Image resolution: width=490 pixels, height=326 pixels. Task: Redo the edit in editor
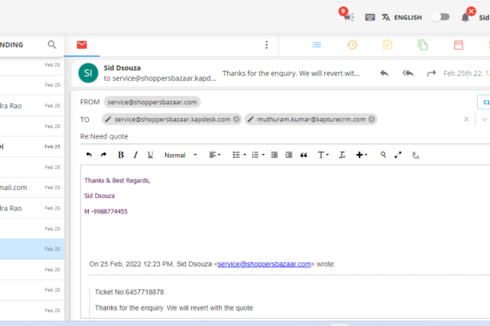tap(104, 155)
